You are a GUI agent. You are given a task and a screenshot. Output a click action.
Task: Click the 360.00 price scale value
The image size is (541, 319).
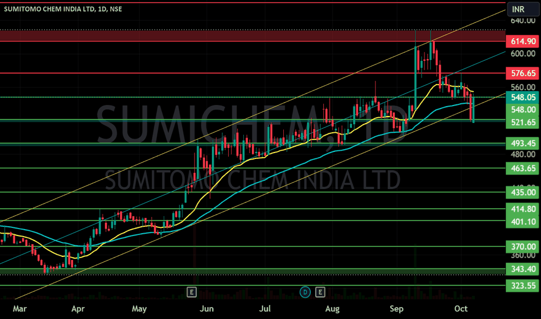[x=523, y=255]
